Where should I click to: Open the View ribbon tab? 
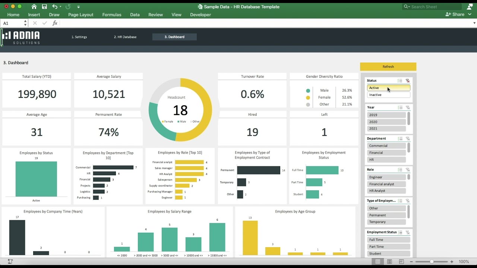pyautogui.click(x=176, y=15)
